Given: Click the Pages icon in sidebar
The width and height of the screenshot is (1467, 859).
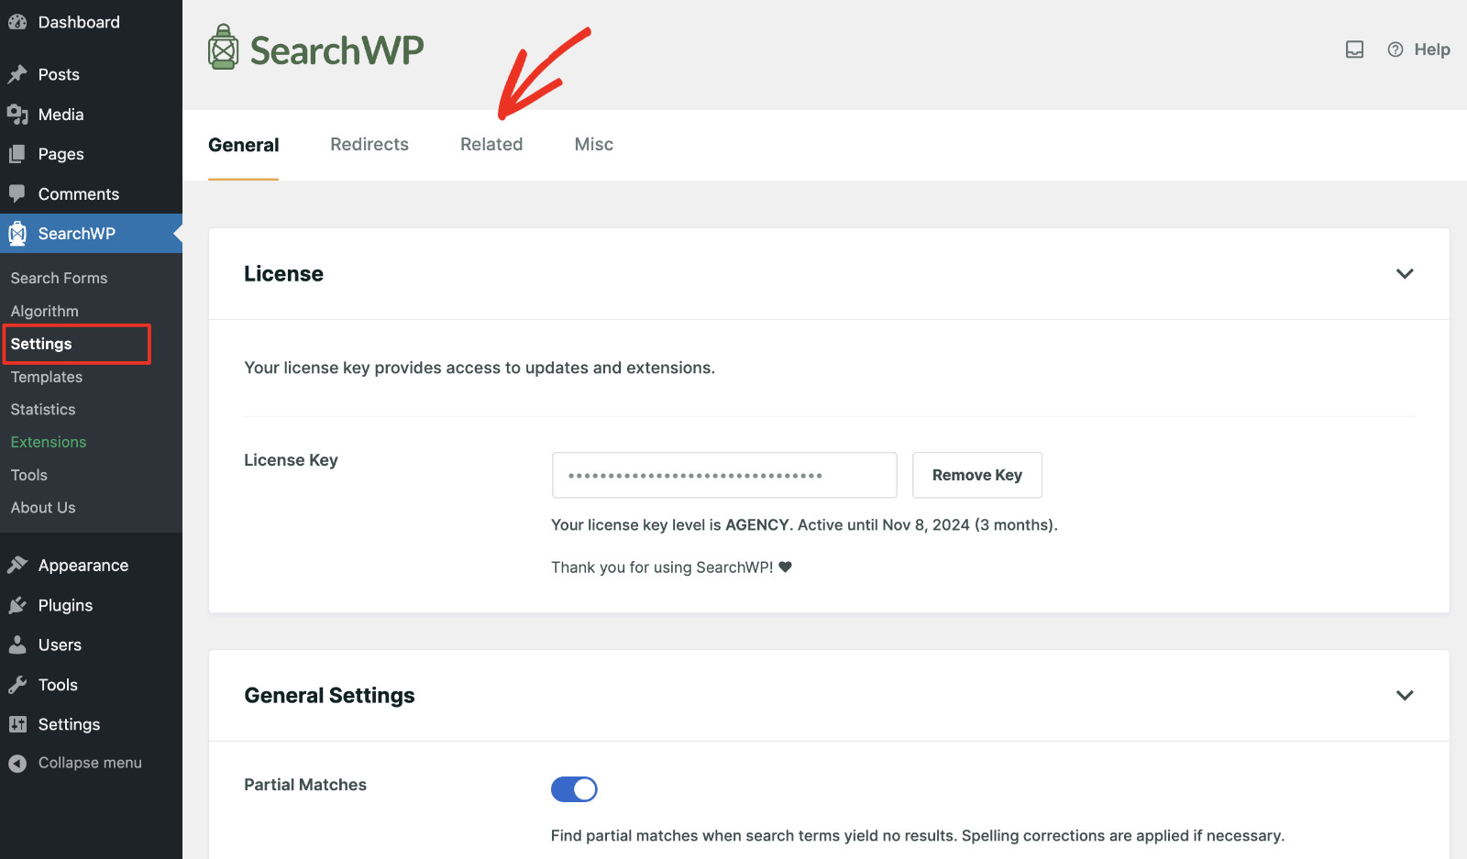Looking at the screenshot, I should click(17, 154).
